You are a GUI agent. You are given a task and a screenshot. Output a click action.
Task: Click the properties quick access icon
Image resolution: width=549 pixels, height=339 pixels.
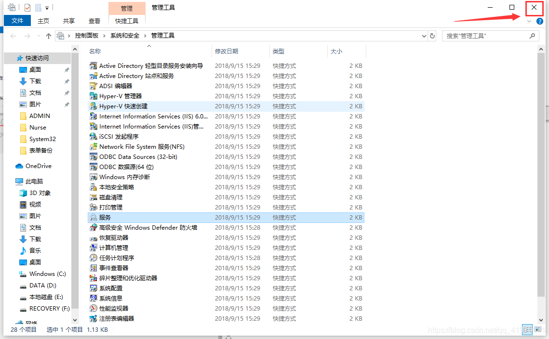point(27,7)
